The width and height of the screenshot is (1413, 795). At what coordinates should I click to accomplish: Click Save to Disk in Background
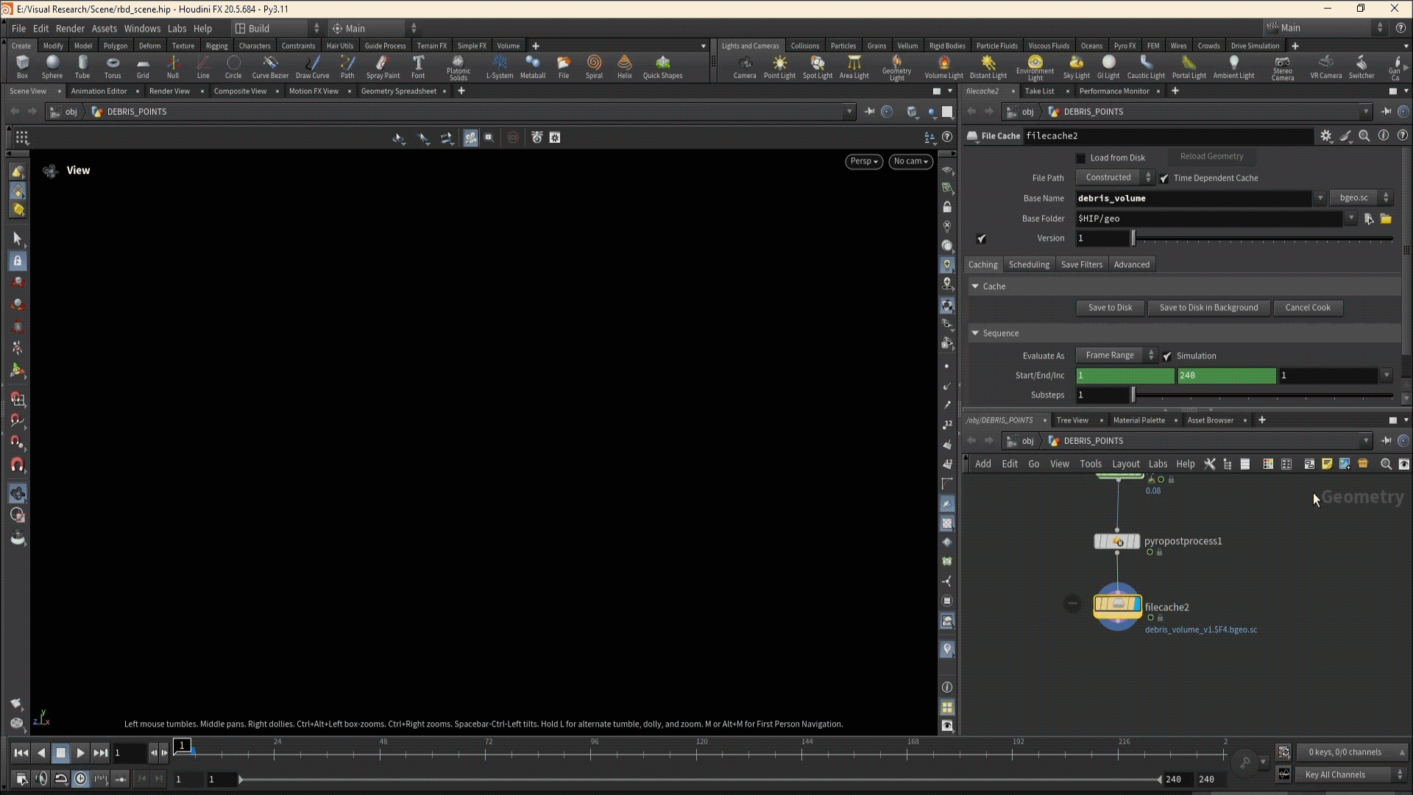pyautogui.click(x=1208, y=308)
